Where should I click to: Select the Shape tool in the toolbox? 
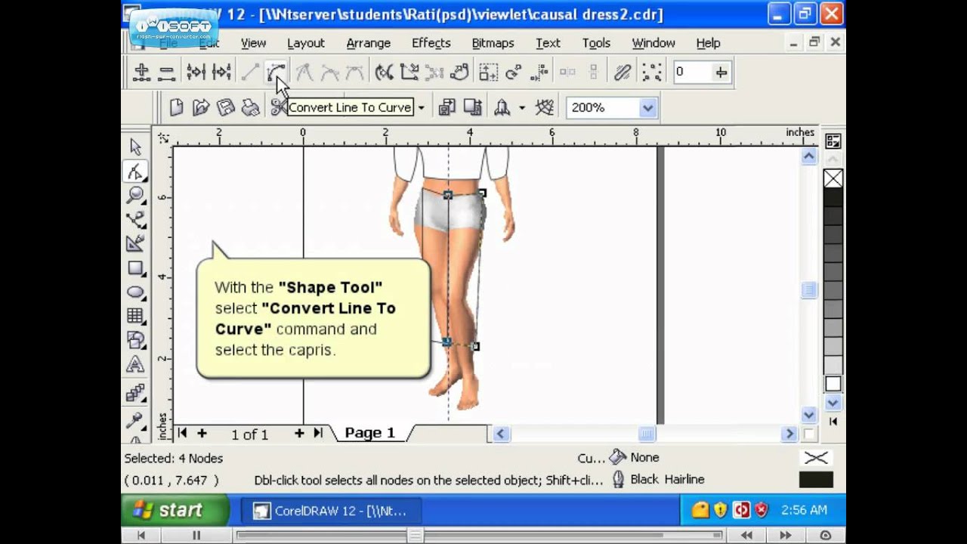[135, 172]
